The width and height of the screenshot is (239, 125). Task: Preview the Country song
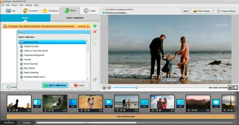point(22,59)
